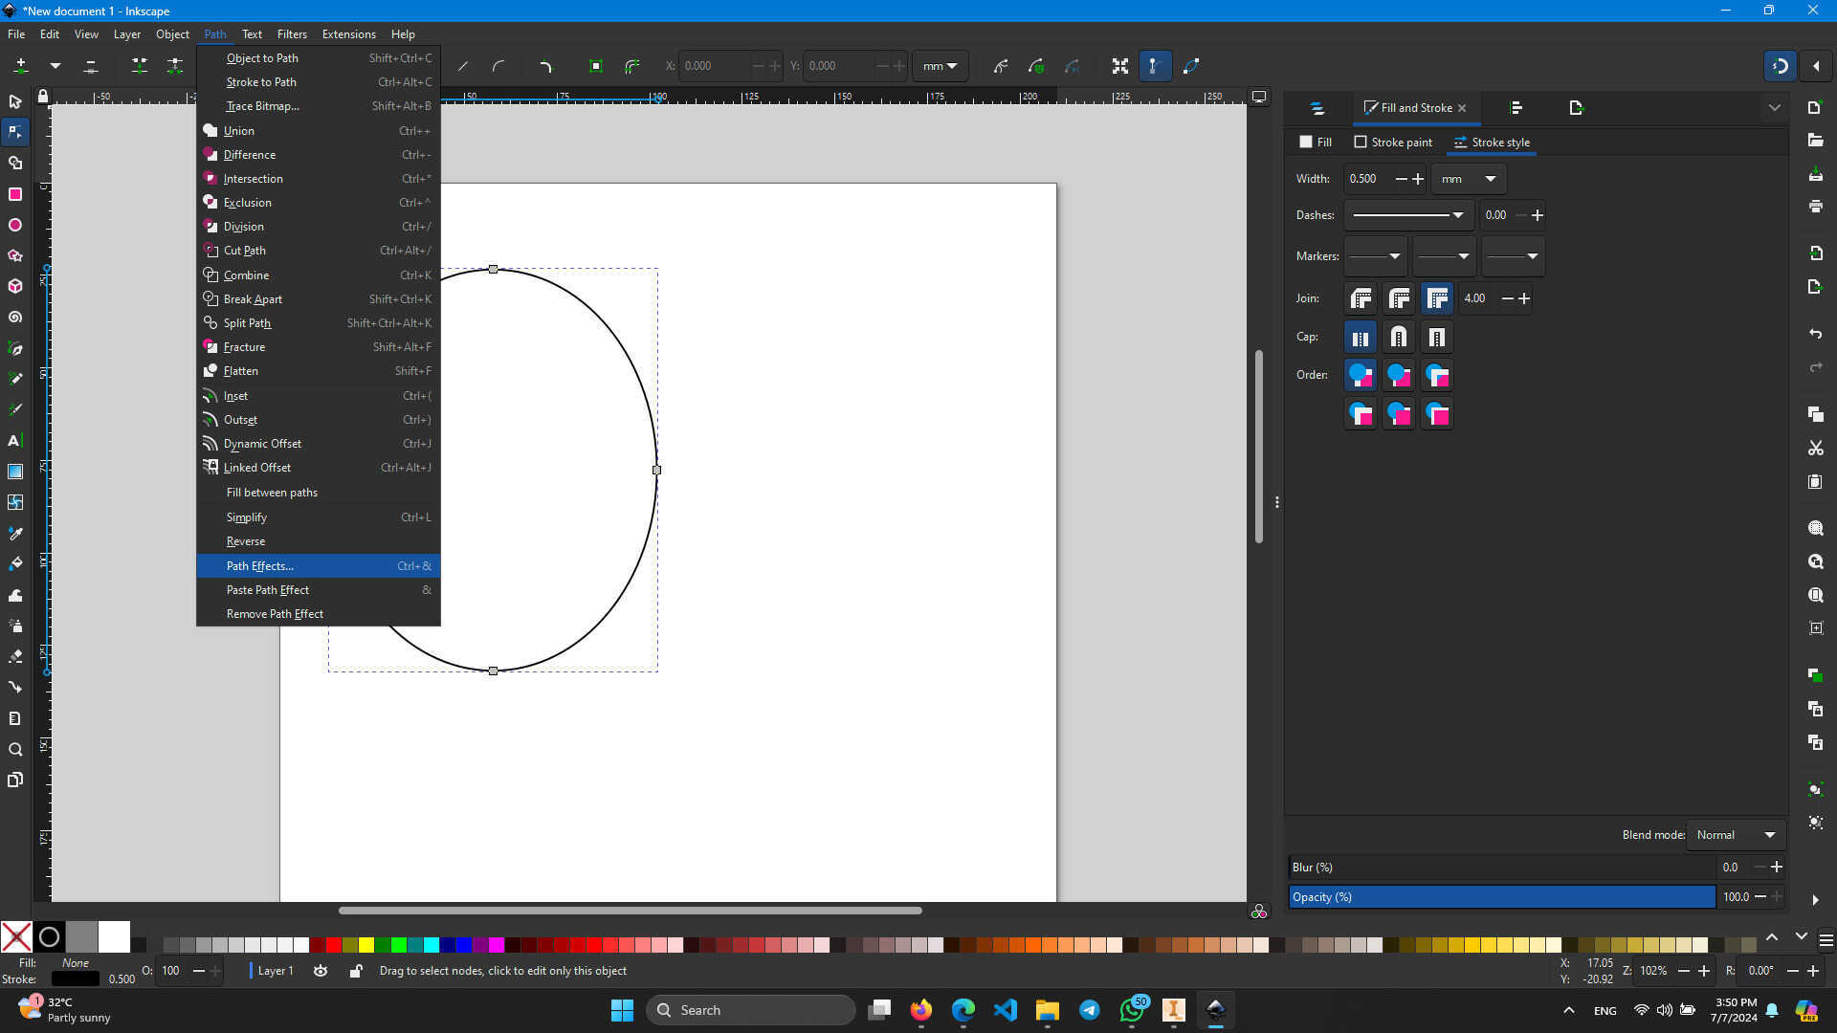Select the 3D Box tool
Viewport: 1837px width, 1033px height.
(x=15, y=286)
